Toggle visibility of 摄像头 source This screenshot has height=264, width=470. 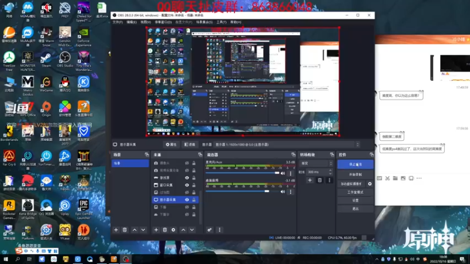coord(187,163)
